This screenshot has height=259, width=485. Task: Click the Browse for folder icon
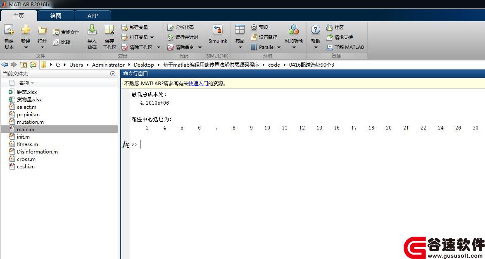(x=33, y=65)
